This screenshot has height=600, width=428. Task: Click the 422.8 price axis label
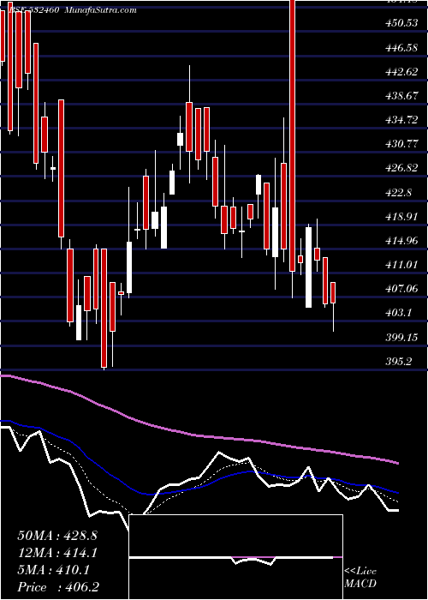398,193
